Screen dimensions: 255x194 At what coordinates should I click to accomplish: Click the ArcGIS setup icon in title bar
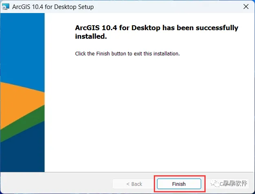click(x=6, y=7)
